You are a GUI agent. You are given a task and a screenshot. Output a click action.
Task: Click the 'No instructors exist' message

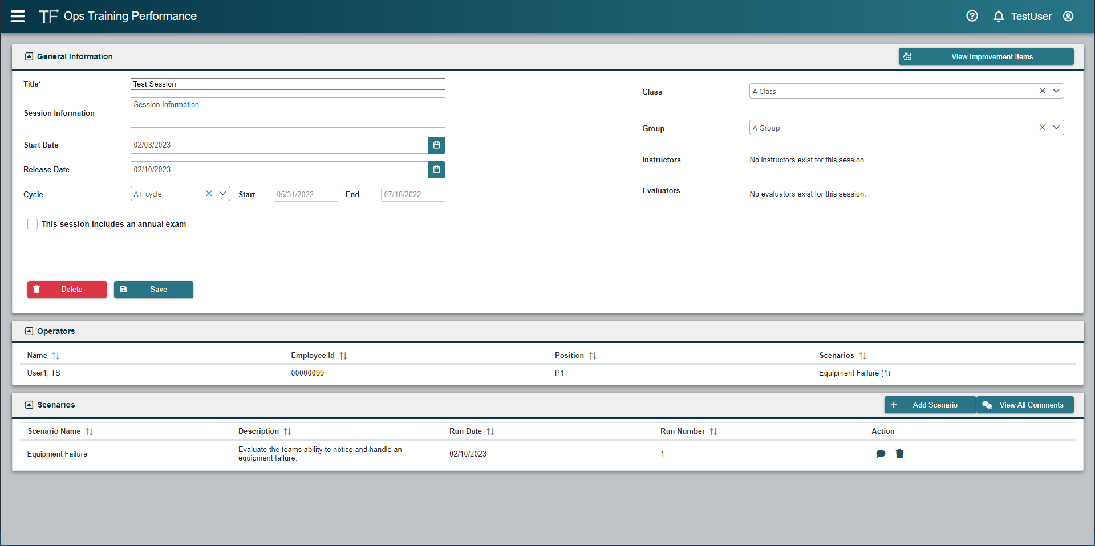(808, 160)
